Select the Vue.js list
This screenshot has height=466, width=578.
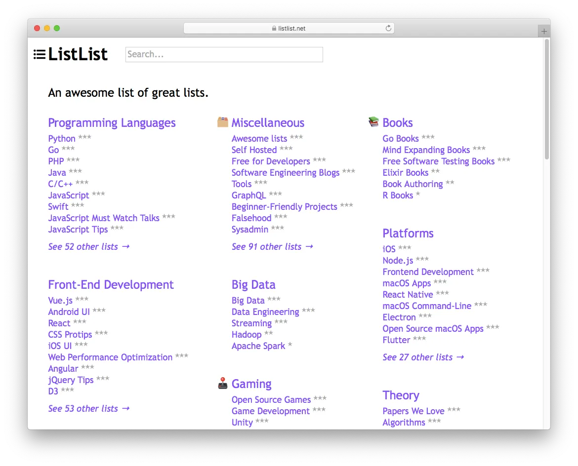[x=60, y=300]
